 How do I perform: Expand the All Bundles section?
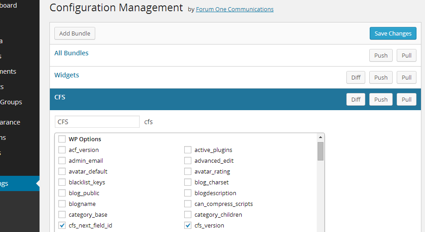tap(71, 53)
